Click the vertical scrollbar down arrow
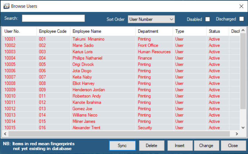 243,128
